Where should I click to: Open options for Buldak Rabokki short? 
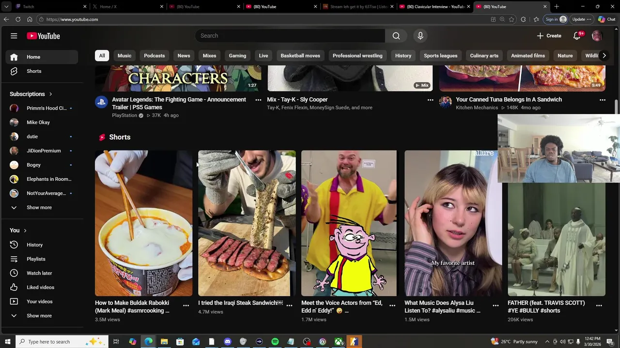(186, 305)
